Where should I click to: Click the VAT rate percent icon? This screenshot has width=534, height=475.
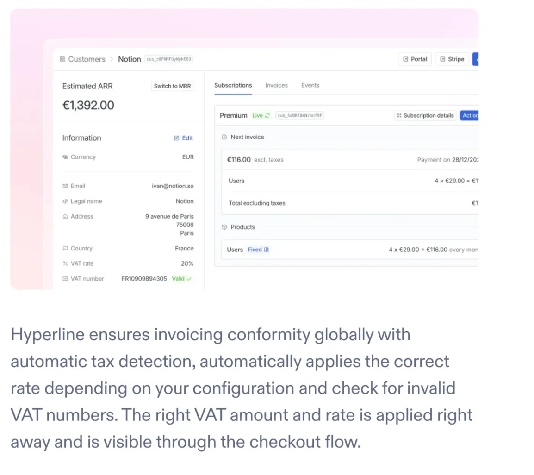65,263
